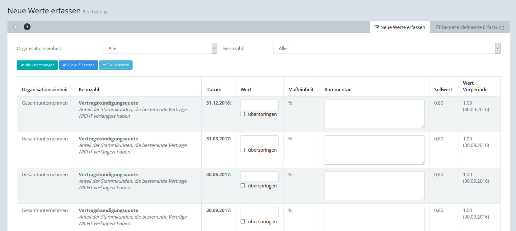
Task: Open the help question mark icon
Action: tap(27, 27)
